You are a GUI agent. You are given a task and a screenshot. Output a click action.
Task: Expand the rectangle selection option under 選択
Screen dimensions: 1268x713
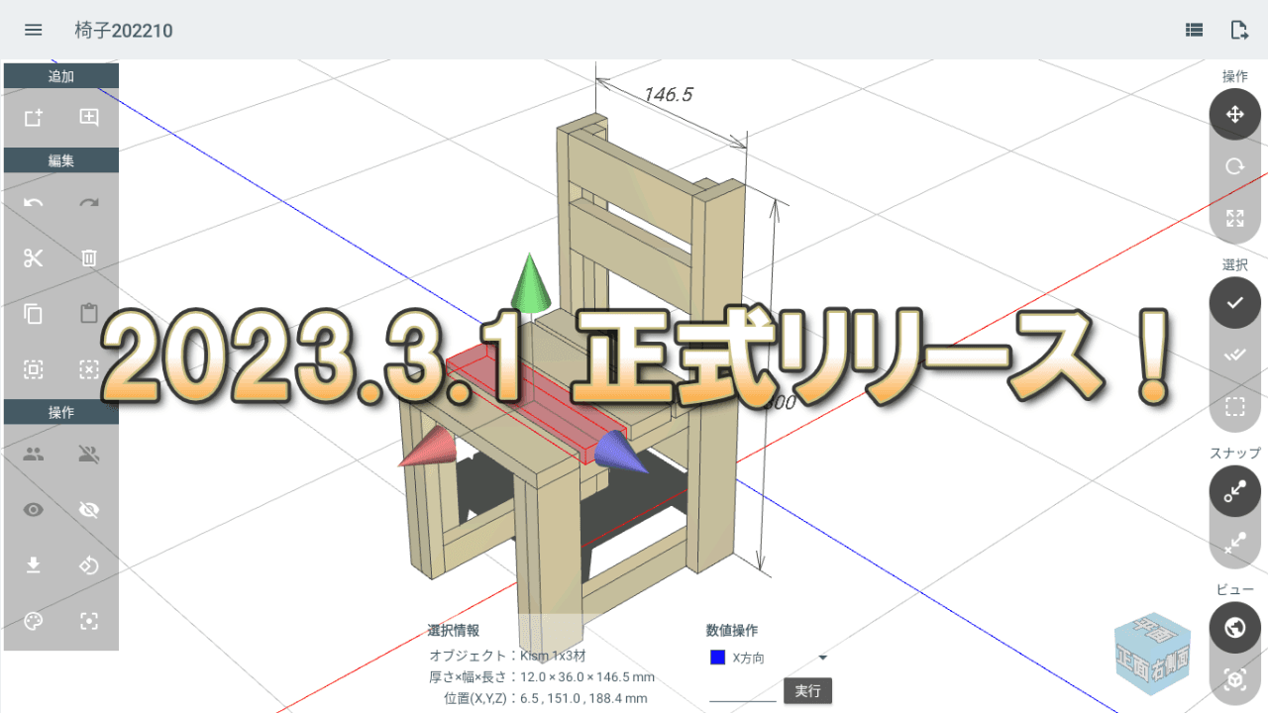pyautogui.click(x=1234, y=405)
